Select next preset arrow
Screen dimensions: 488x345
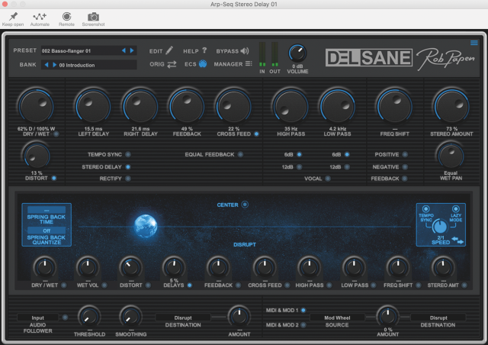coord(132,50)
